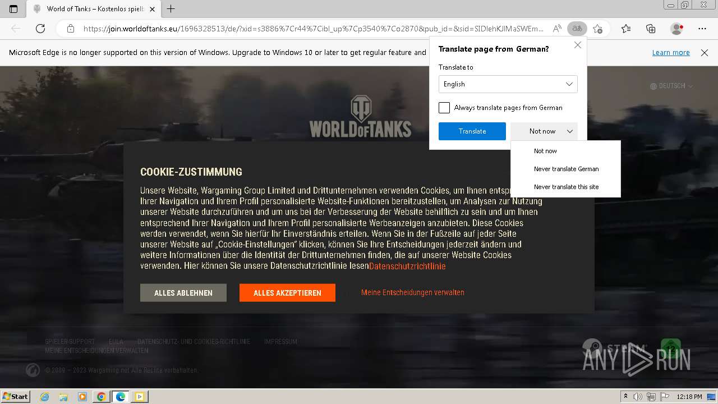Click ALLES ABLEHNEN button

click(x=183, y=293)
